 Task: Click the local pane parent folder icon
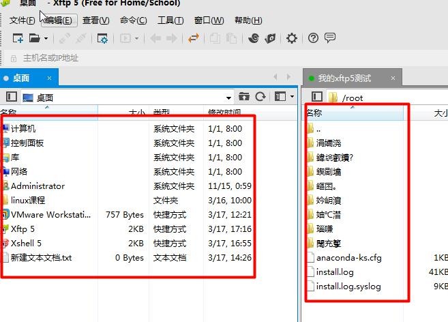(243, 97)
